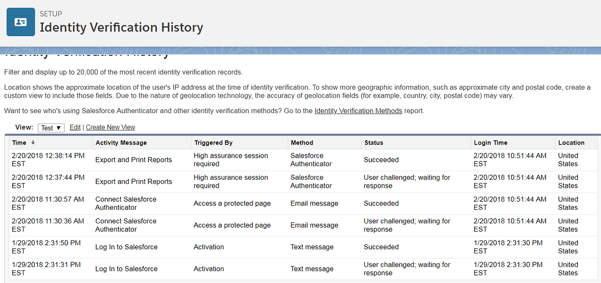Sort by the Status column header
The height and width of the screenshot is (283, 601).
pyautogui.click(x=374, y=143)
